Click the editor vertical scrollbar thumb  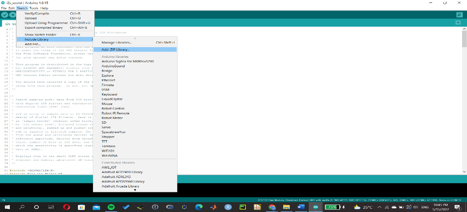click(x=464, y=39)
